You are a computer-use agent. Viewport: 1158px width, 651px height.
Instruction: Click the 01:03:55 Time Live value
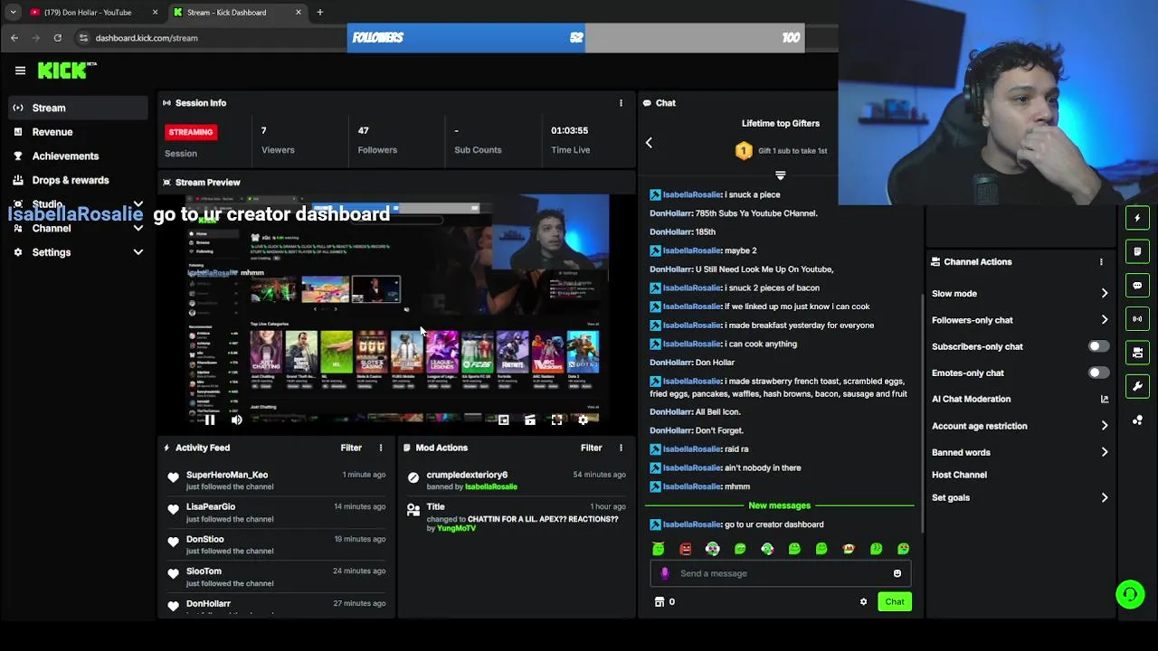tap(569, 130)
